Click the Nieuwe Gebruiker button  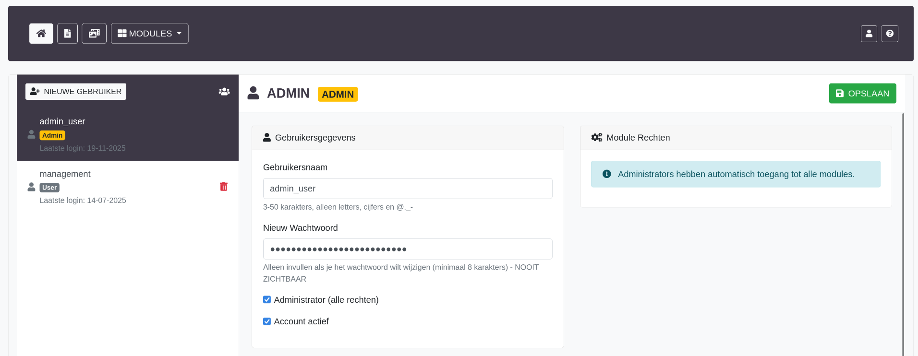[76, 92]
